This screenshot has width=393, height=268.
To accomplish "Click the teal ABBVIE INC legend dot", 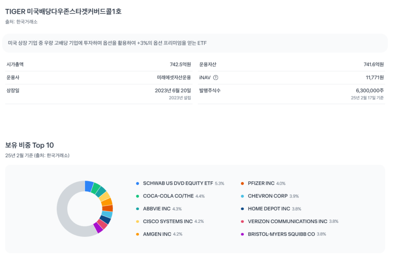I will pyautogui.click(x=137, y=209).
